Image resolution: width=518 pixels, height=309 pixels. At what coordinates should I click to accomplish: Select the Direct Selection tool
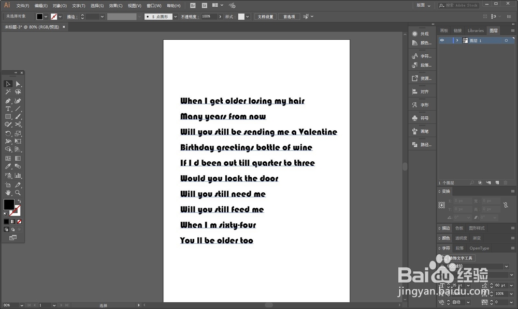tap(18, 84)
